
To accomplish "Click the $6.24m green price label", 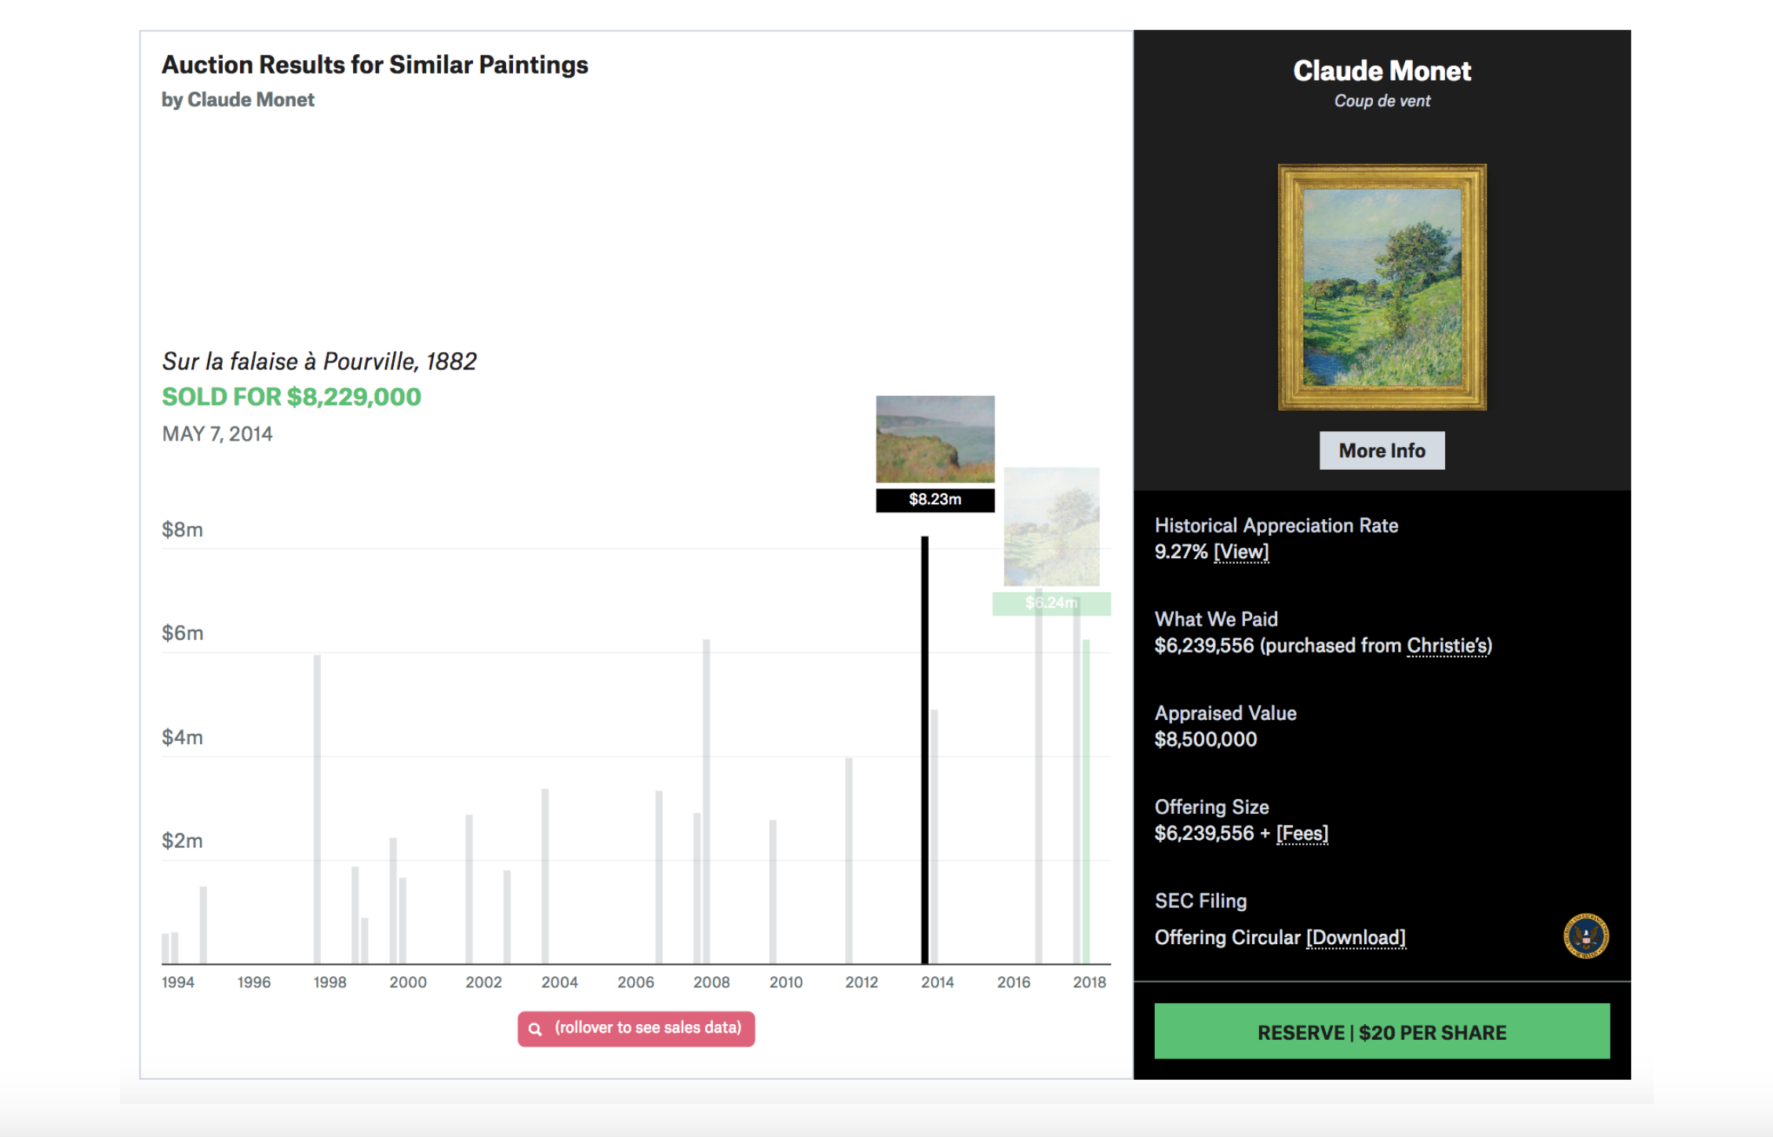I will [x=1051, y=603].
